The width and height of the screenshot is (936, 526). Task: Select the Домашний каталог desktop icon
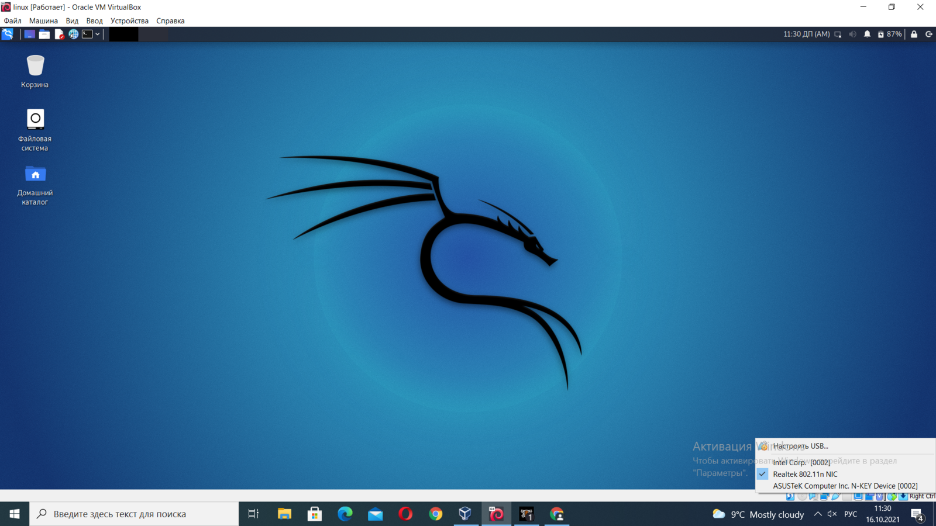coord(35,185)
